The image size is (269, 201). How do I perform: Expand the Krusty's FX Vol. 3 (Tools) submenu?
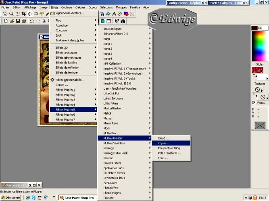click(x=125, y=78)
